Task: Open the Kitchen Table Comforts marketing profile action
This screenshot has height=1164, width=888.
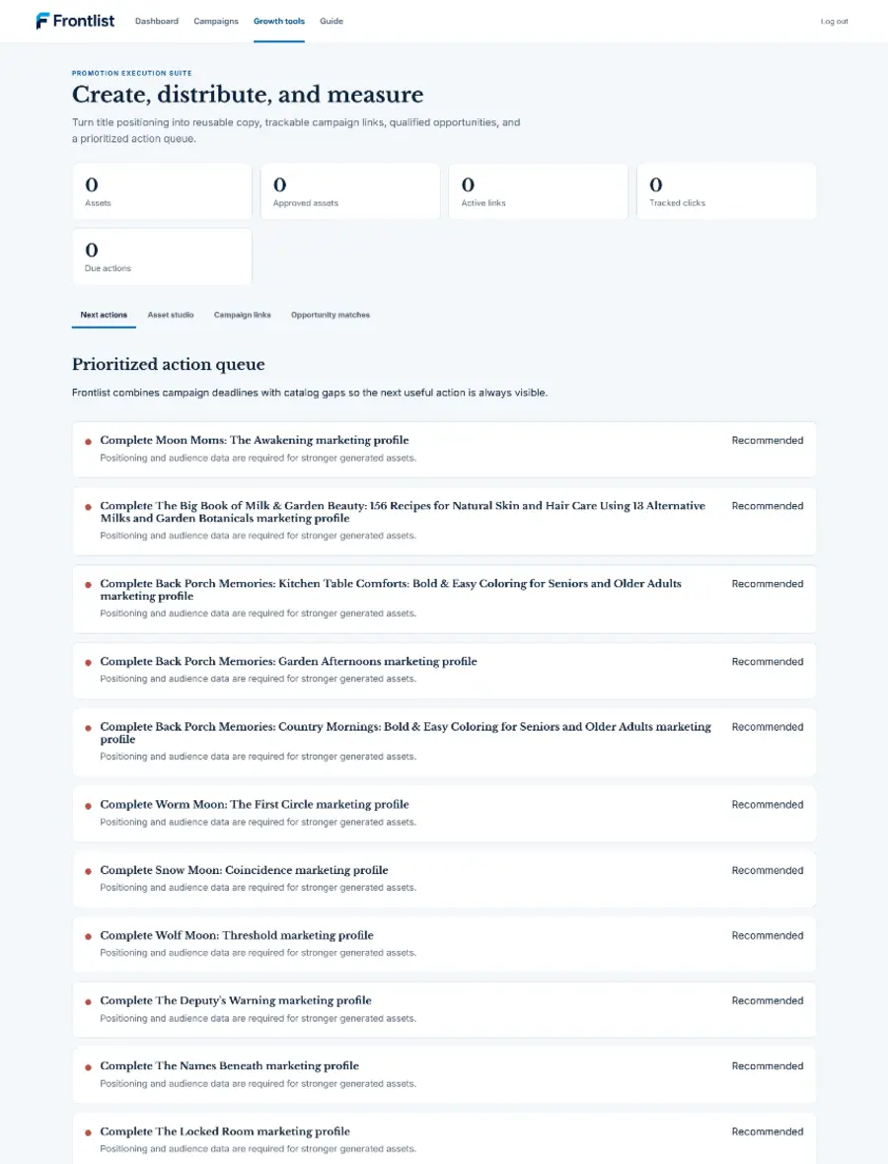Action: click(x=444, y=599)
